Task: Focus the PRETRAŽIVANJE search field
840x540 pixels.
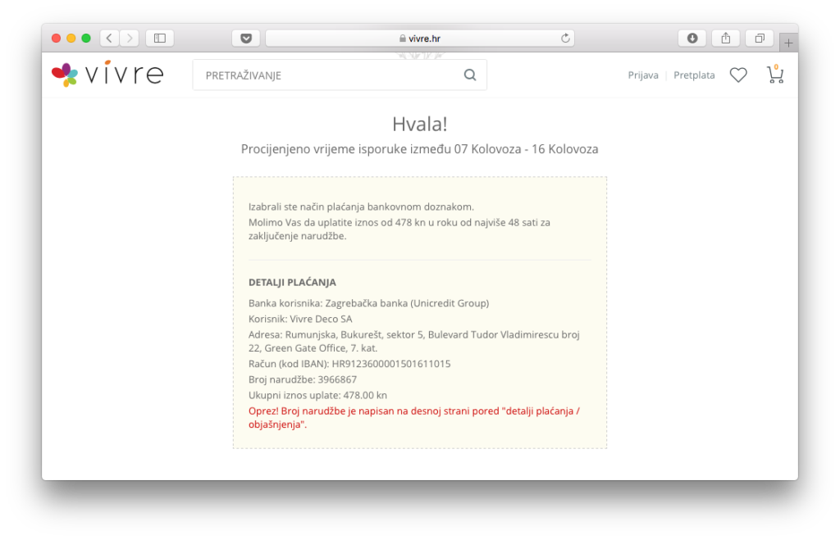Action: tap(328, 75)
